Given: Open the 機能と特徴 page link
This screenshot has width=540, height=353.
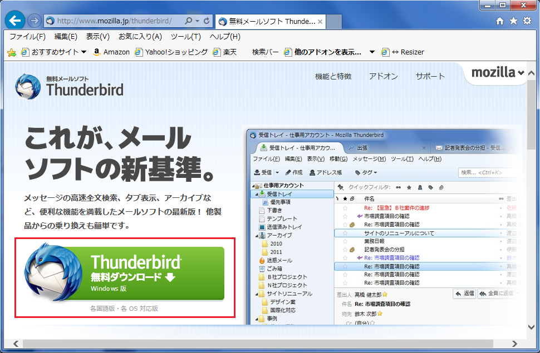Looking at the screenshot, I should (x=333, y=76).
